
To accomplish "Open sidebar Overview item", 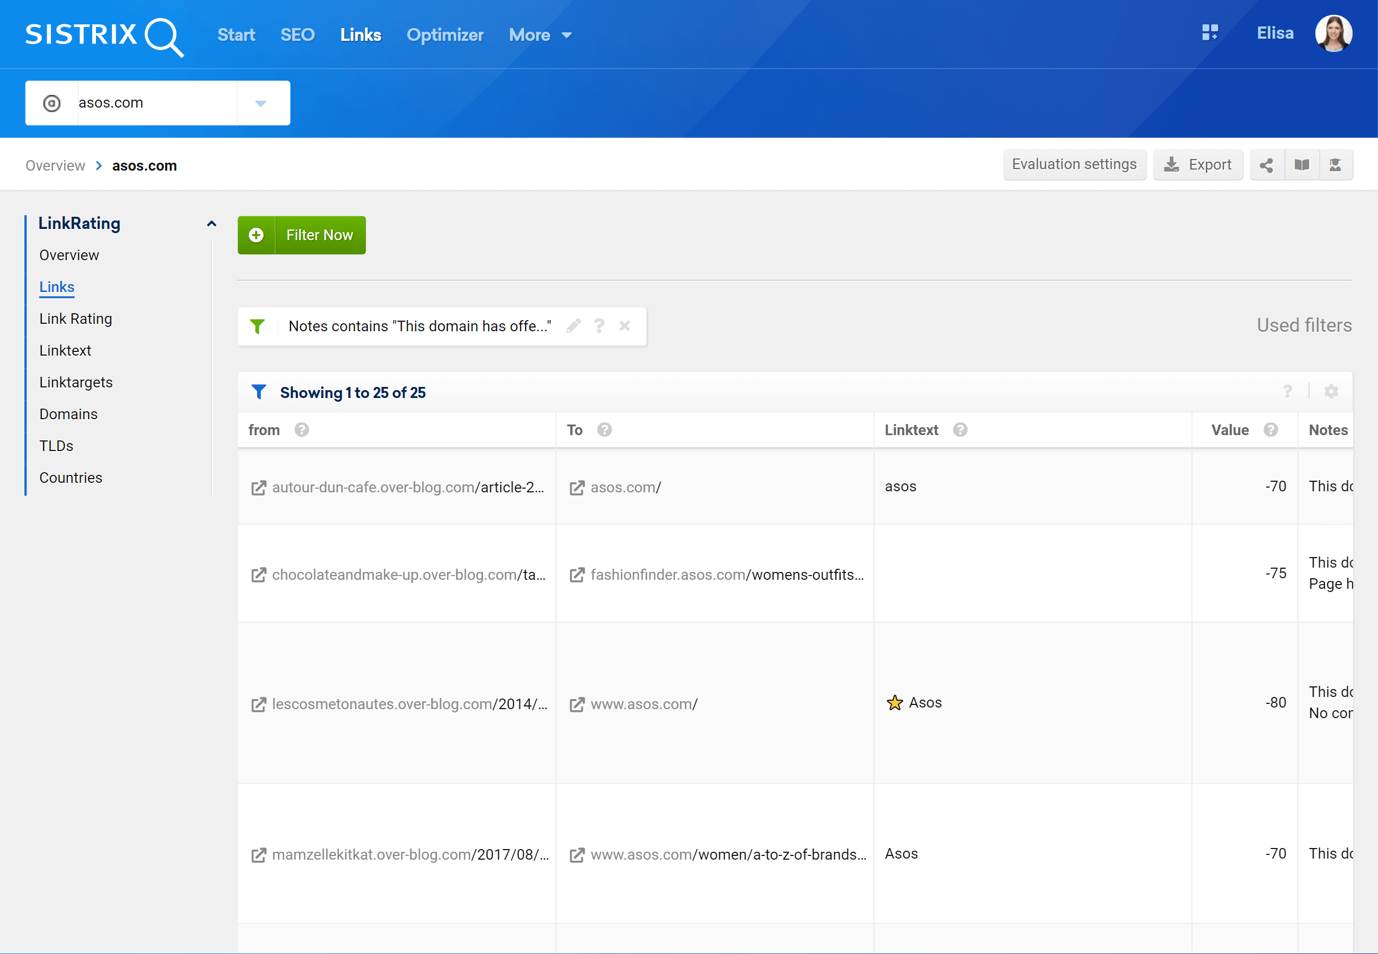I will coord(69,255).
